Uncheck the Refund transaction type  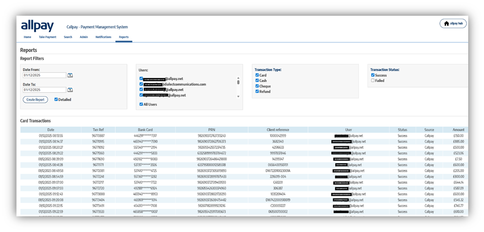tap(257, 91)
